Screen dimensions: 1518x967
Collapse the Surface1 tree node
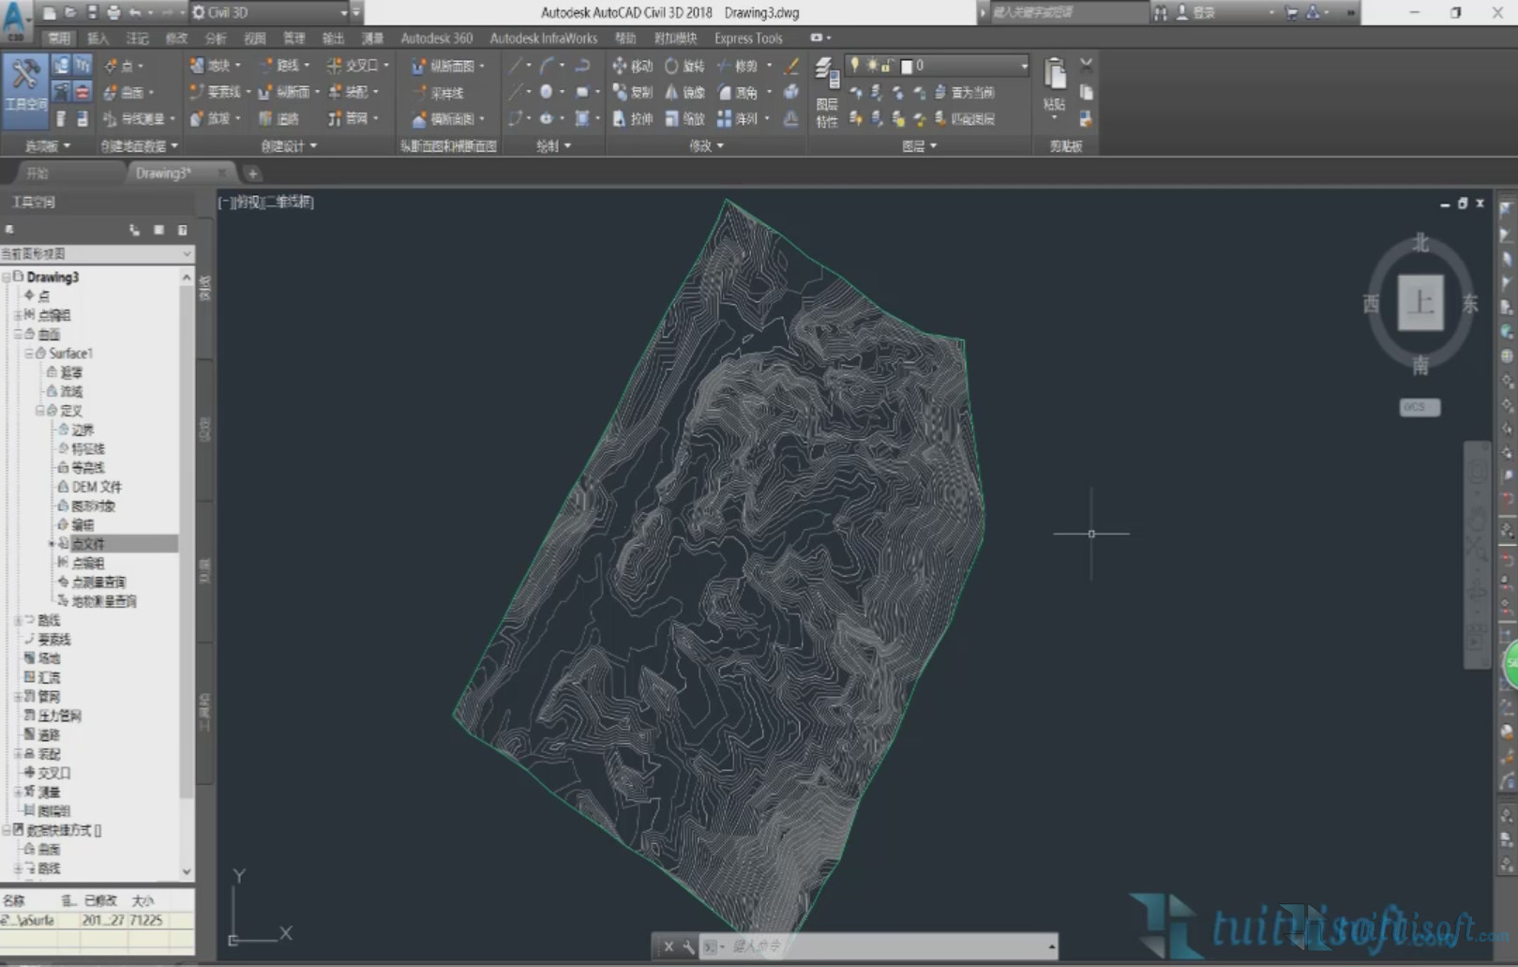(29, 354)
